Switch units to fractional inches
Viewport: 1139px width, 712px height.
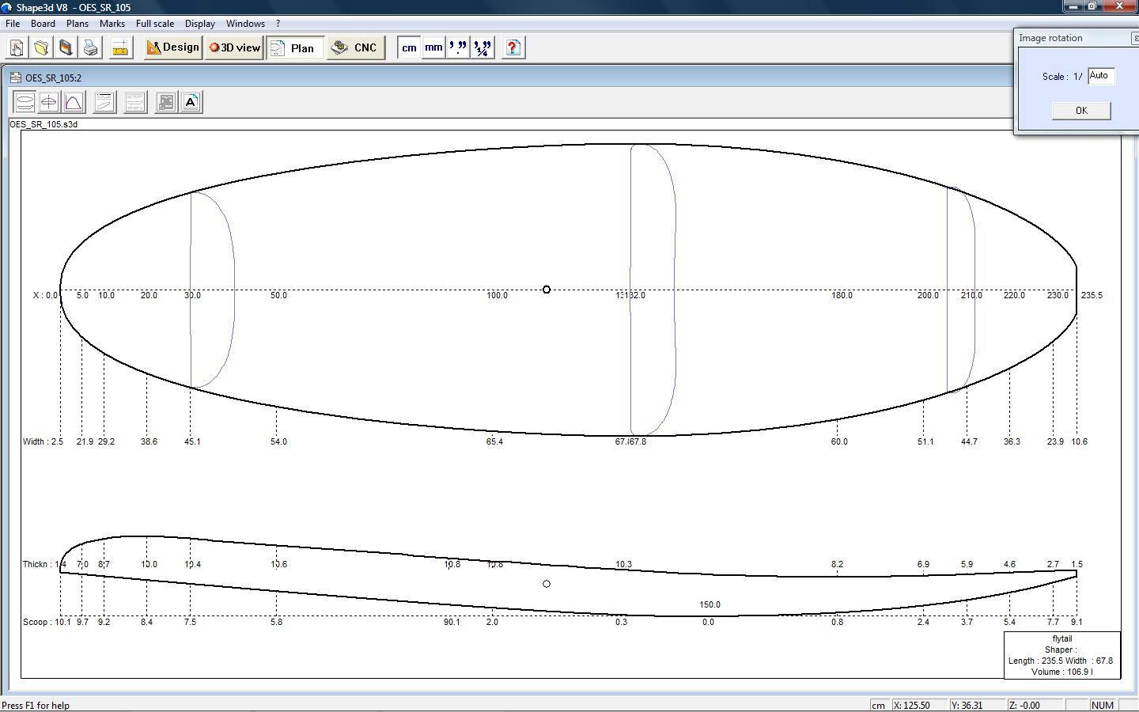coord(482,48)
